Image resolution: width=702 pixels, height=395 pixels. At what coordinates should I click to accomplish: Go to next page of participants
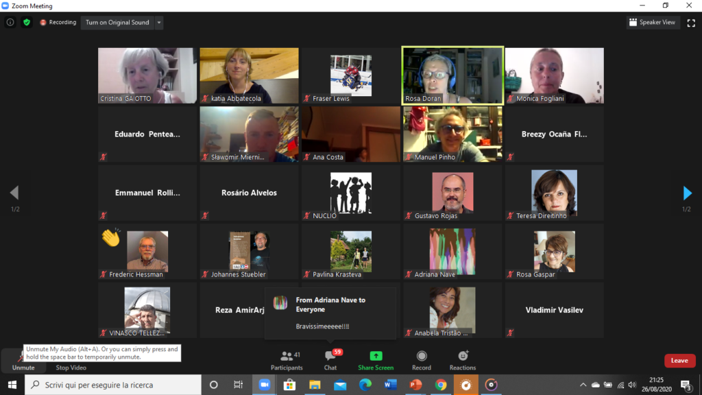pos(687,193)
